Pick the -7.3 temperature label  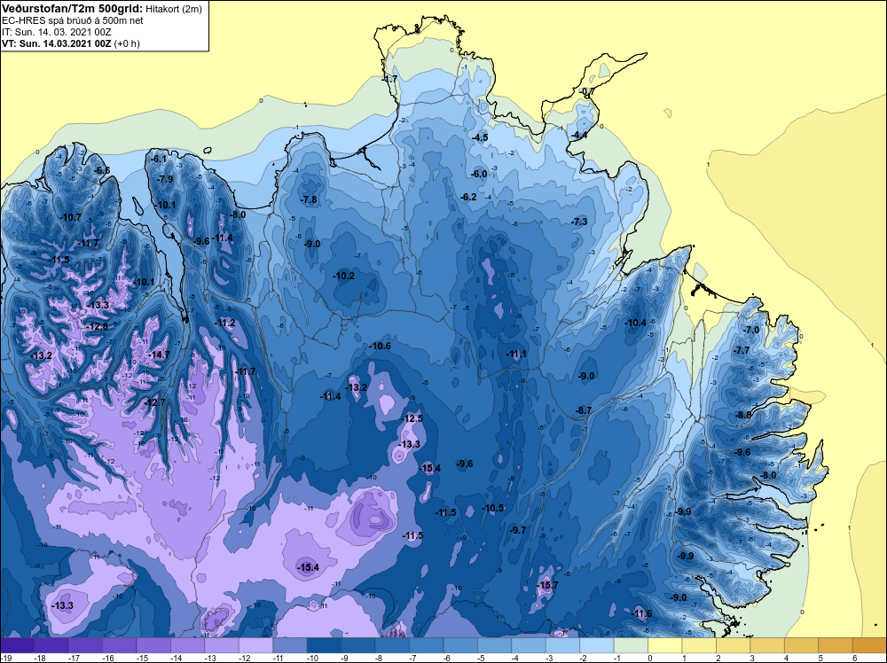580,222
